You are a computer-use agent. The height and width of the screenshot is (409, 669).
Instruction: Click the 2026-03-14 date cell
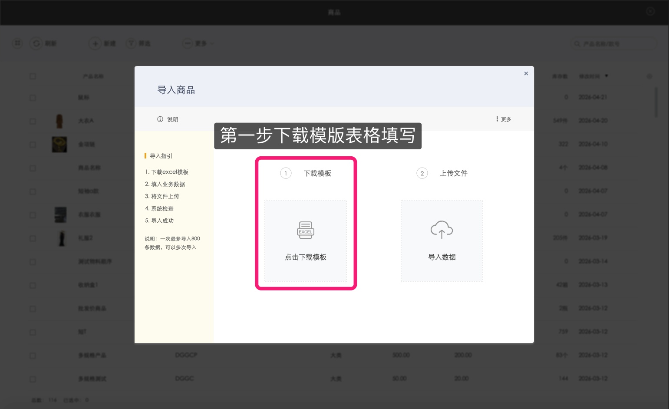(593, 261)
